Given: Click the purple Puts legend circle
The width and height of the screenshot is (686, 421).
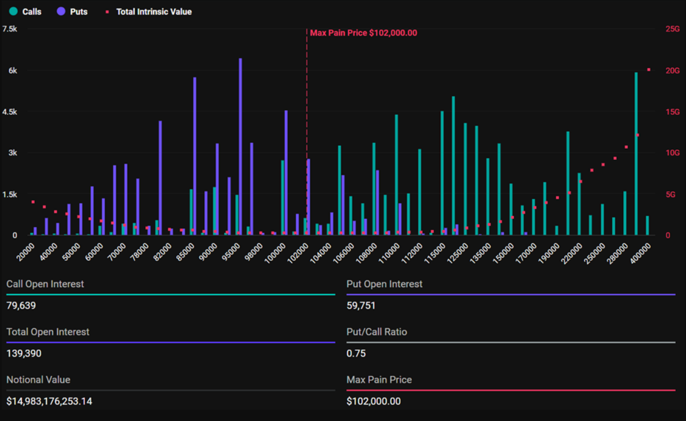Looking at the screenshot, I should 61,11.
